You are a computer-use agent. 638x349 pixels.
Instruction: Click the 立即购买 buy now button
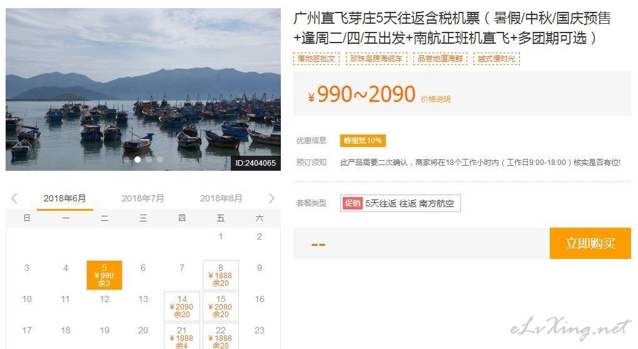pyautogui.click(x=590, y=243)
